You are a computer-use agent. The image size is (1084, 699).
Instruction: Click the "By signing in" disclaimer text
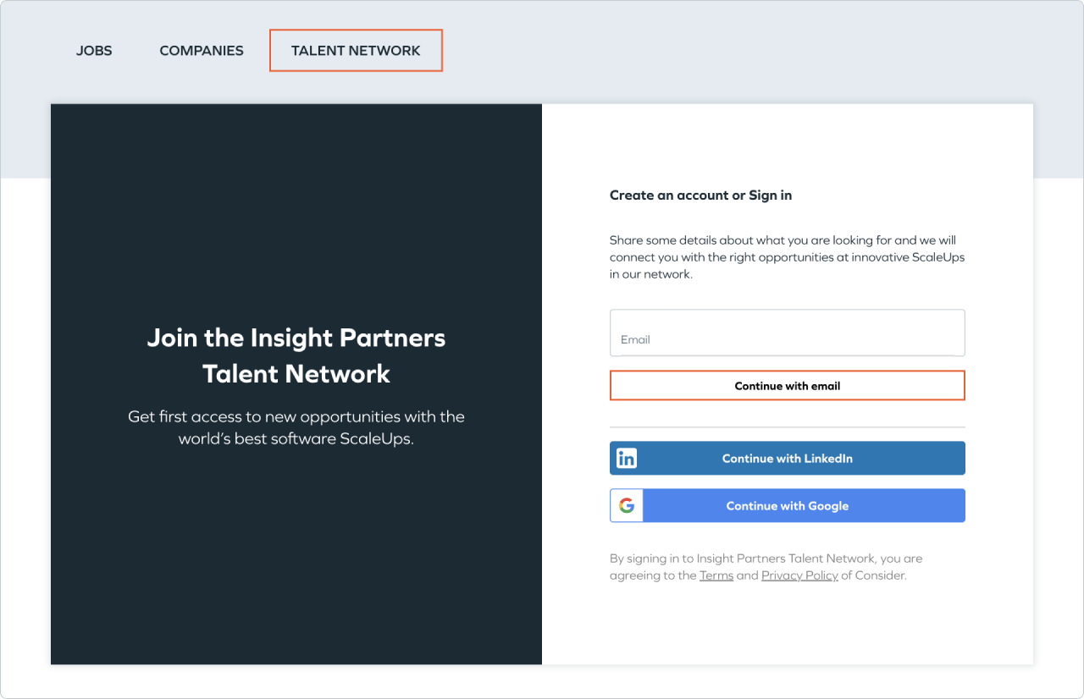click(766, 559)
